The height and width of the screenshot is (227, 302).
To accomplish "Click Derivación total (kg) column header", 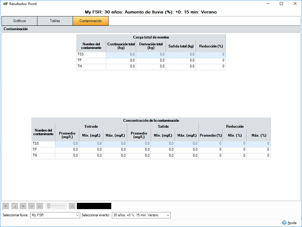I will coord(151,46).
